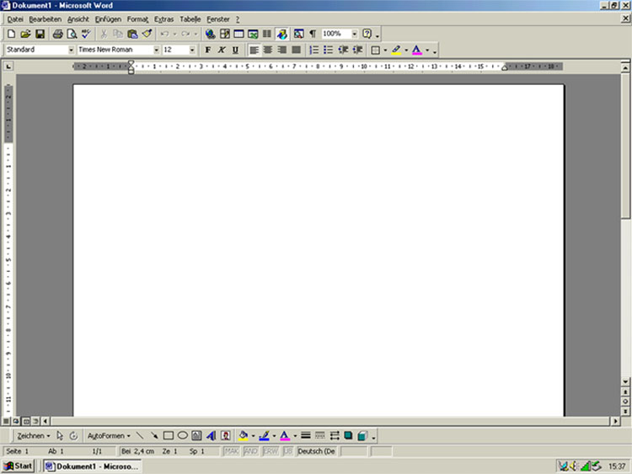632x474 pixels.
Task: Click the Columns layout icon
Action: point(267,34)
